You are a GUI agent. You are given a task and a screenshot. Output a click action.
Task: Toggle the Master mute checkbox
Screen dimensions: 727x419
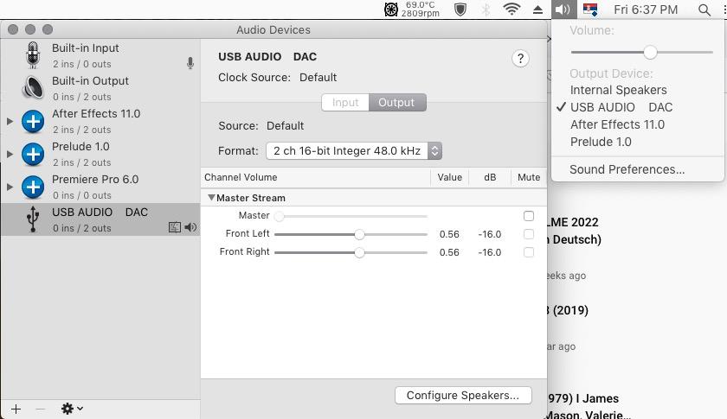[x=529, y=216]
